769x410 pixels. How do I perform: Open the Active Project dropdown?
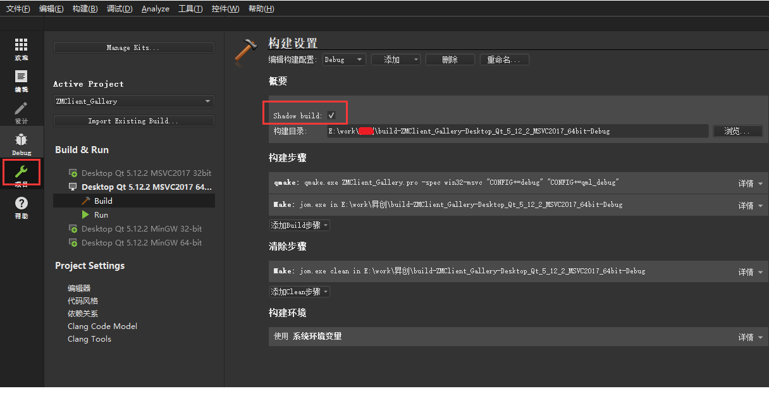[x=133, y=101]
